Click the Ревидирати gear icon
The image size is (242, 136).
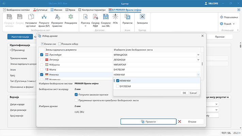(71, 17)
